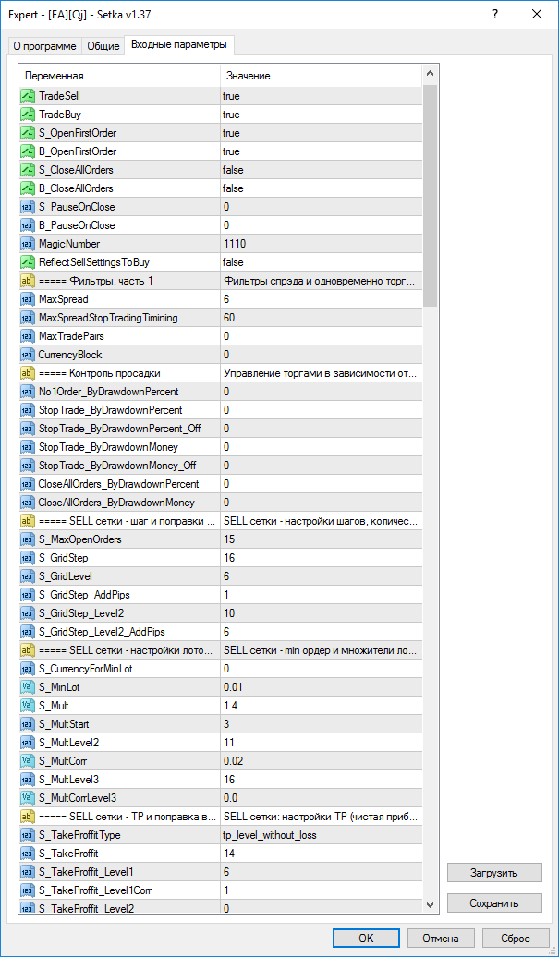Click the 'Контроль просадки' string icon
Image resolution: width=559 pixels, height=957 pixels.
click(28, 373)
